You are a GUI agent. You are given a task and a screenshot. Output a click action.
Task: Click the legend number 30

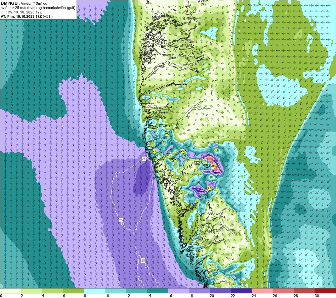click(317, 296)
